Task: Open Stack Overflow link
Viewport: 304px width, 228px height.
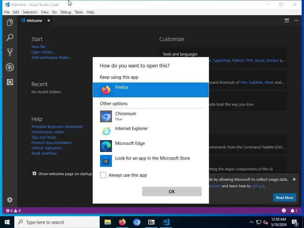Action: (x=44, y=153)
